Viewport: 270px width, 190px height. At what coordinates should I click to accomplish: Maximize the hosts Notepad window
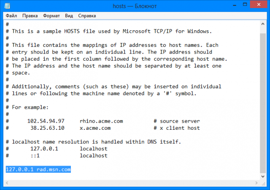click(x=245, y=5)
